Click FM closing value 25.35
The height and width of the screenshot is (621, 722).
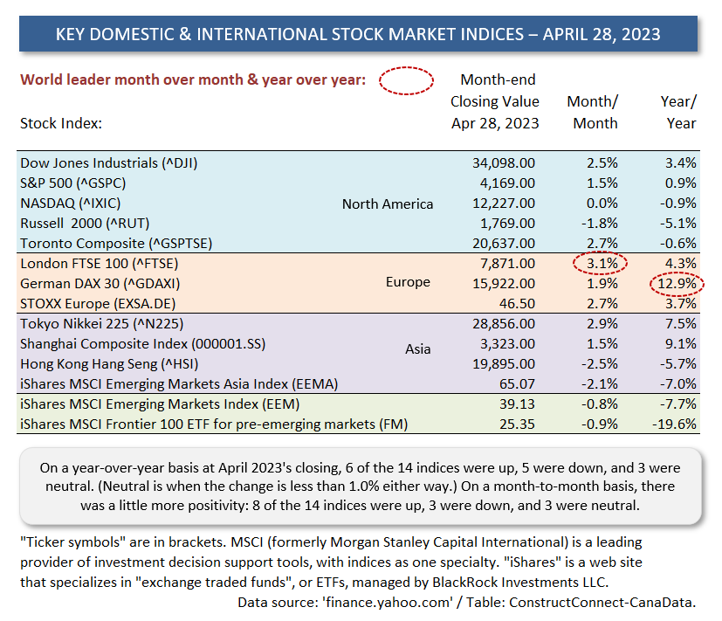pyautogui.click(x=517, y=424)
